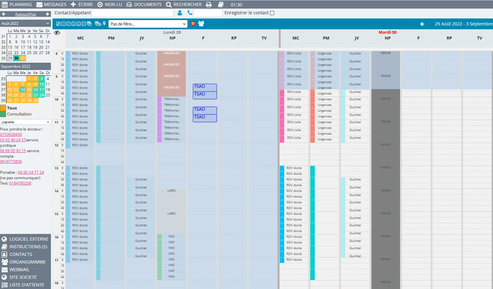Click the Tous label in the legend
493x289 pixels.
coord(12,108)
